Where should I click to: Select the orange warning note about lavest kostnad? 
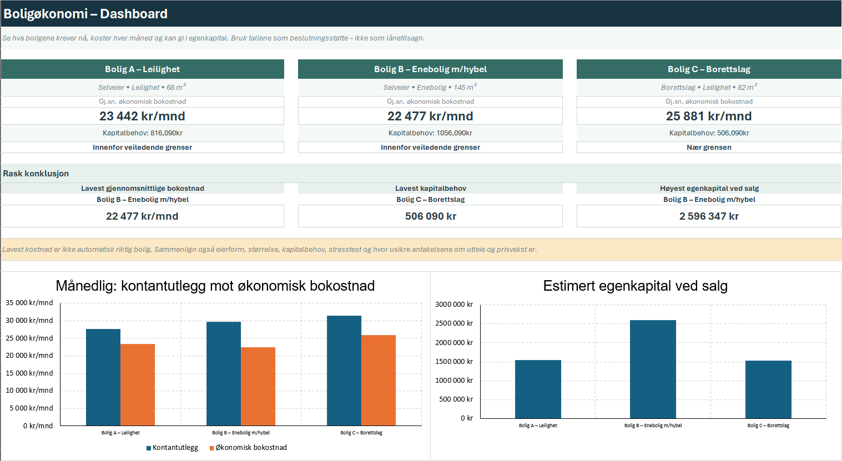point(421,250)
